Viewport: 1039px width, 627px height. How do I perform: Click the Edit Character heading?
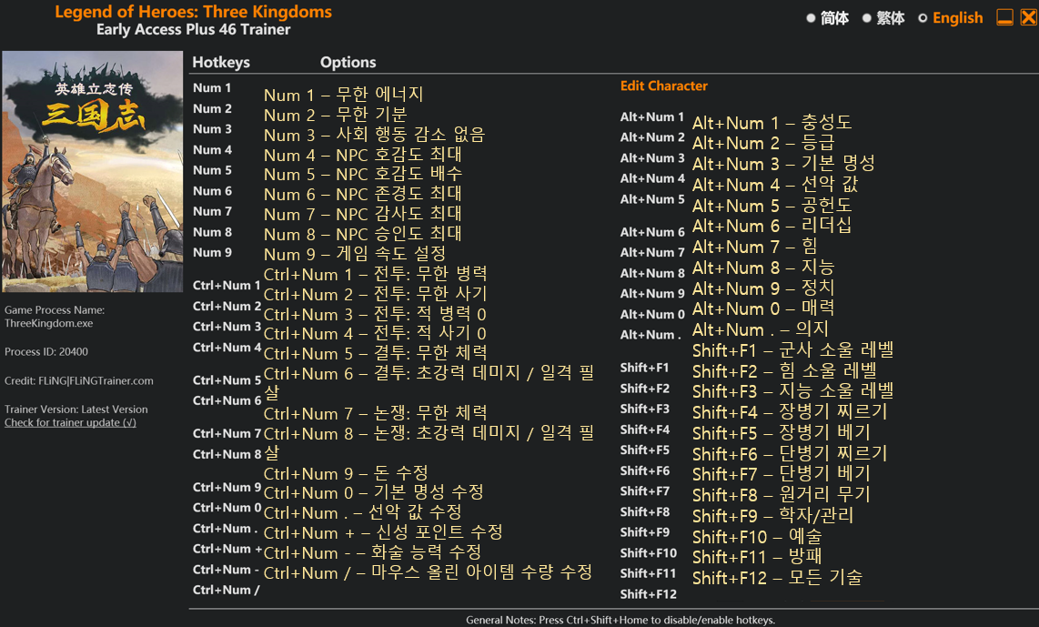[x=664, y=86]
